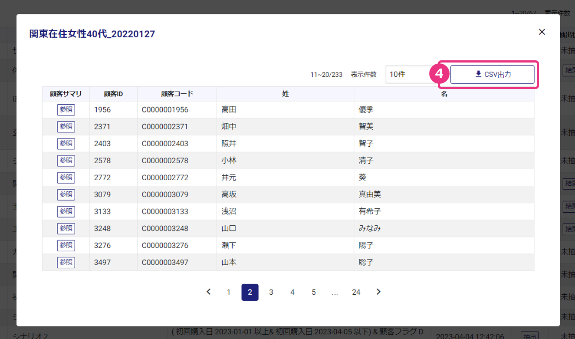
Task: Open 参照 for customer 山本 聡子
Action: tap(66, 262)
